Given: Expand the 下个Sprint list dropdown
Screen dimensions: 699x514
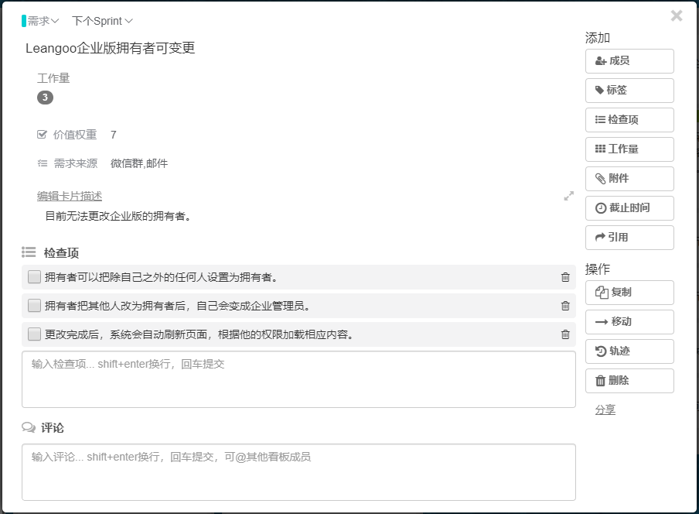Looking at the screenshot, I should point(102,21).
